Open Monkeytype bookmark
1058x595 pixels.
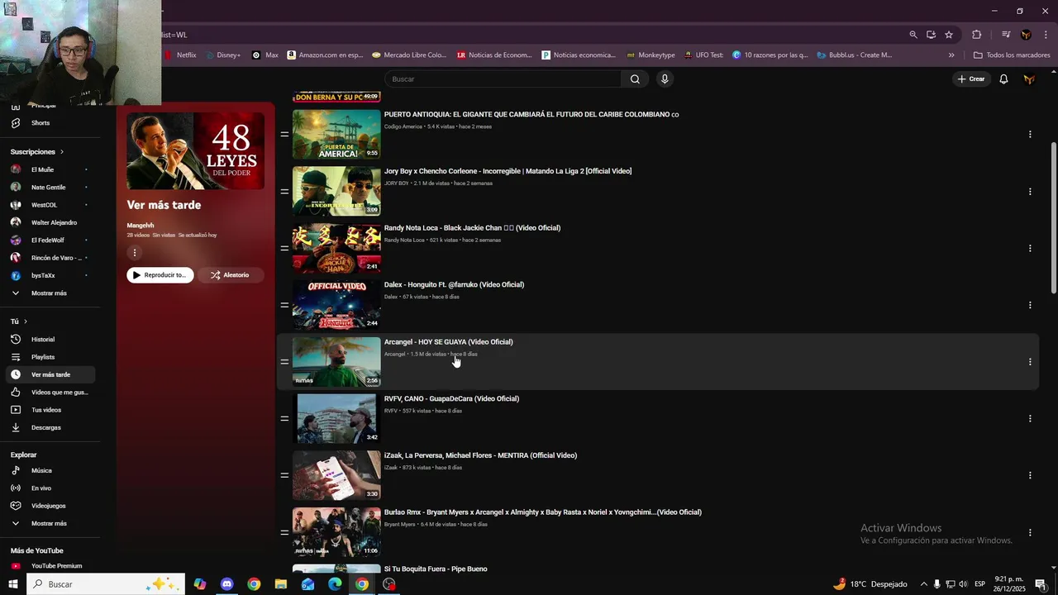(x=651, y=55)
